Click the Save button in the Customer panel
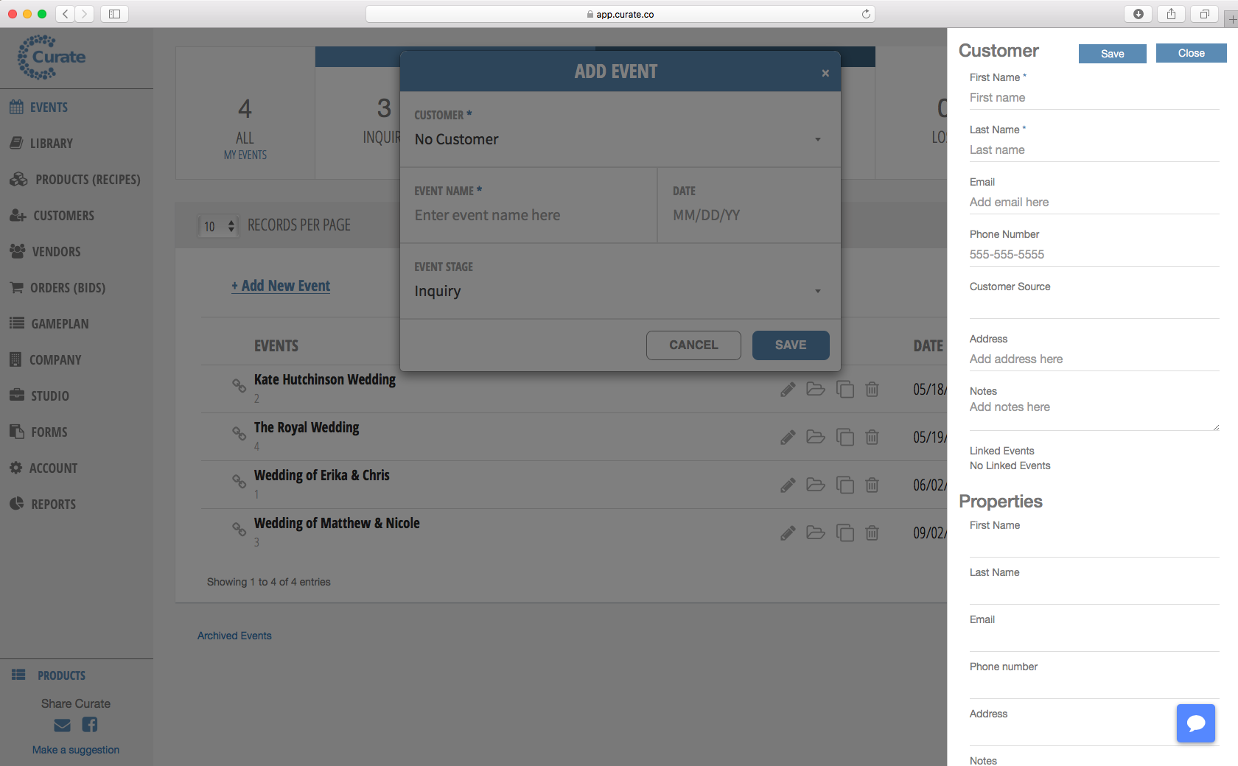 [1112, 54]
